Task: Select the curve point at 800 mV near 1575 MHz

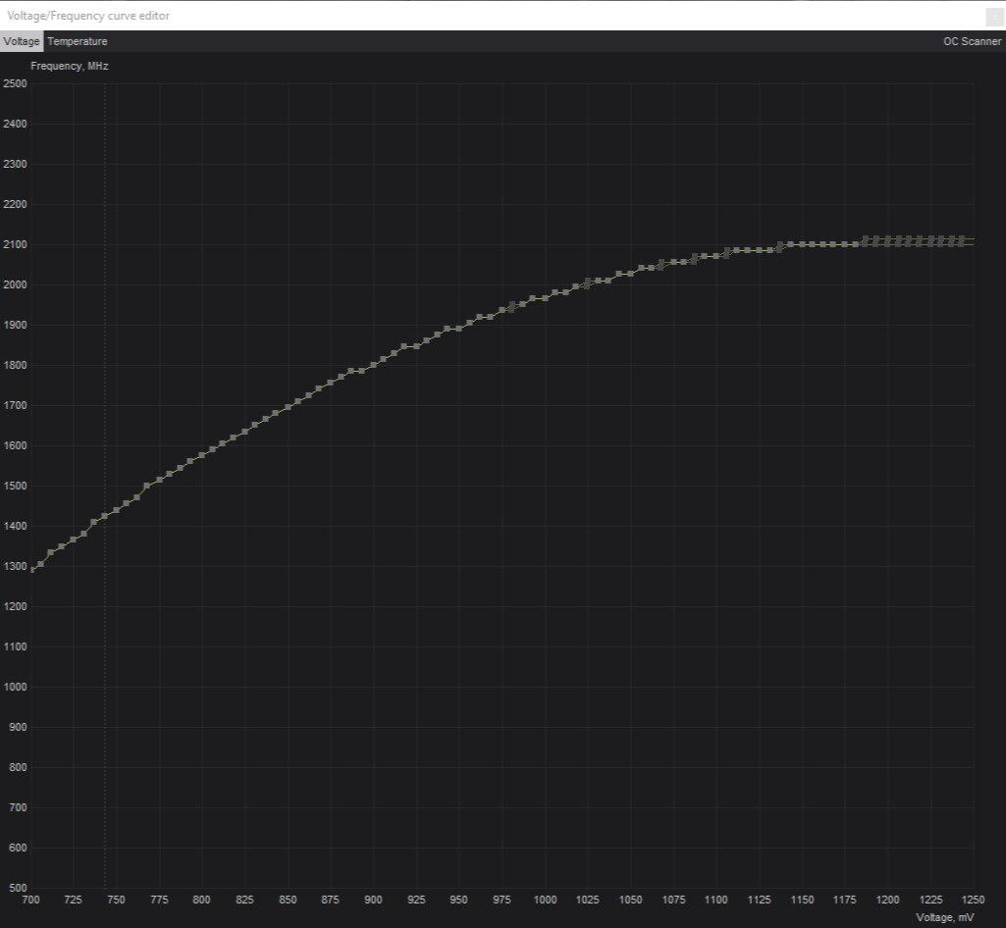Action: pos(201,455)
